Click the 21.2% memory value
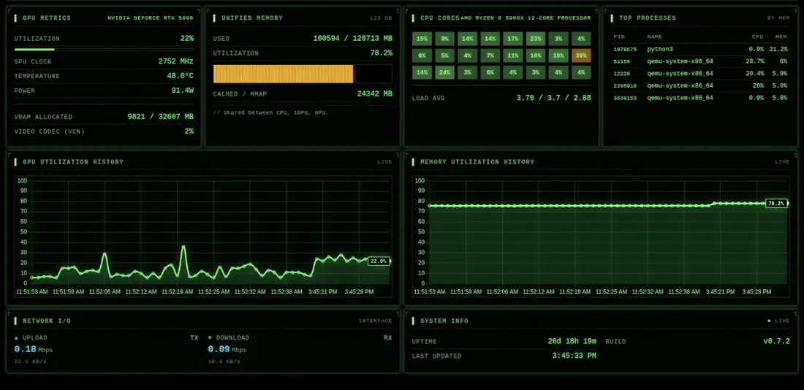The image size is (804, 390). point(778,49)
